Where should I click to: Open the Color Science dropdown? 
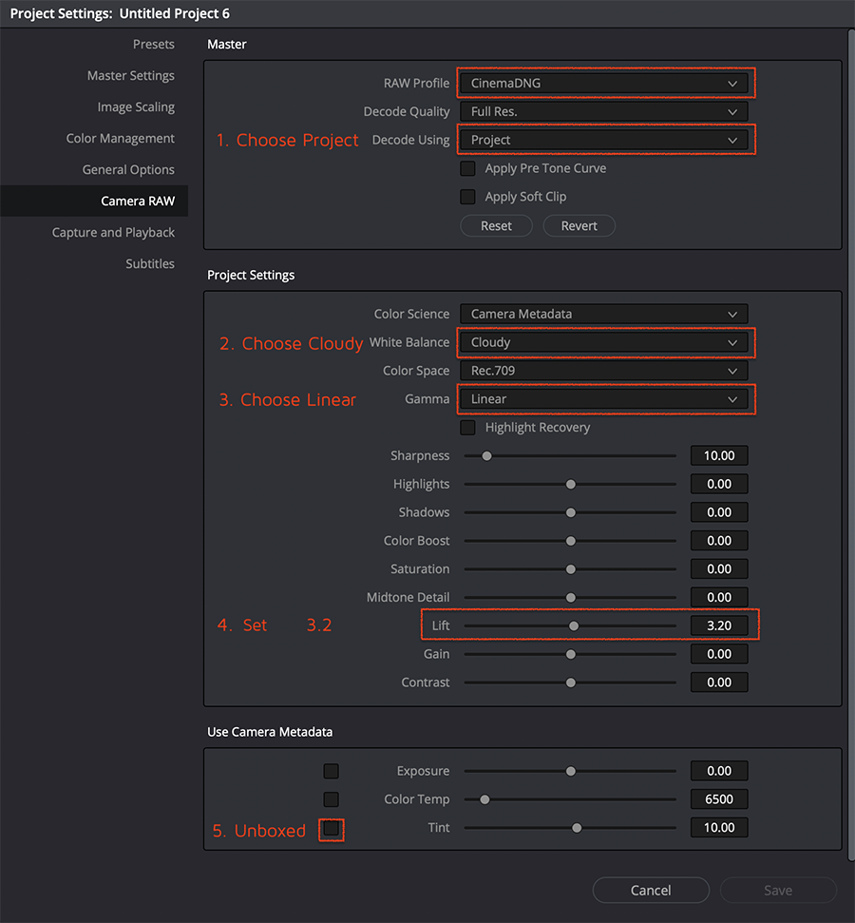click(x=603, y=314)
